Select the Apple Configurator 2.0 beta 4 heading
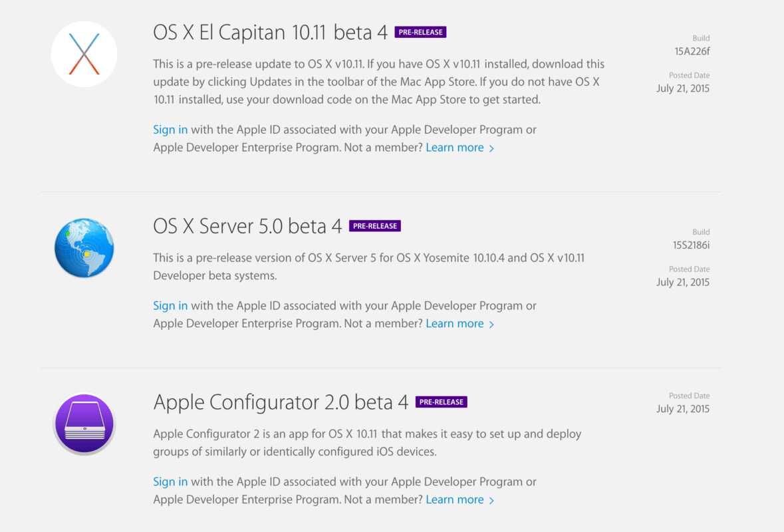The width and height of the screenshot is (784, 532). 281,402
